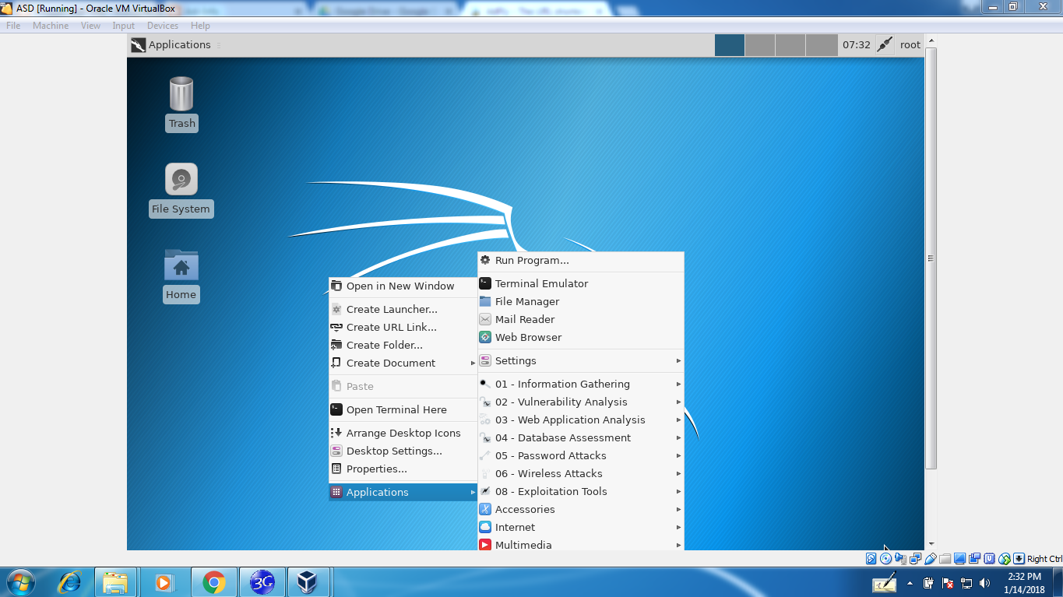The width and height of the screenshot is (1063, 597).
Task: Expand hidden icons chevron in Windows tray
Action: tap(908, 582)
